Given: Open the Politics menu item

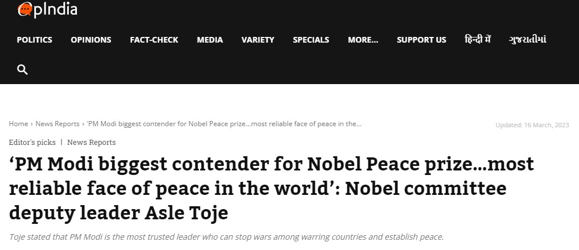Looking at the screenshot, I should 34,40.
